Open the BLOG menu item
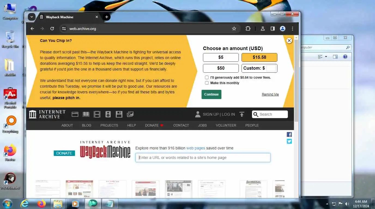Screen dimensions: 375x209 click(x=87, y=125)
